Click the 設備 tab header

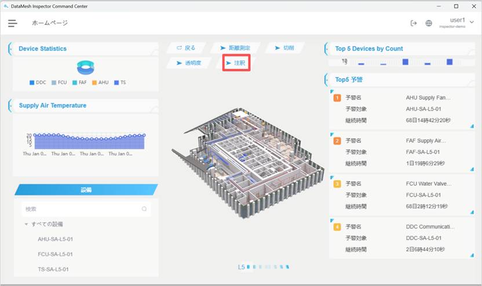86,190
